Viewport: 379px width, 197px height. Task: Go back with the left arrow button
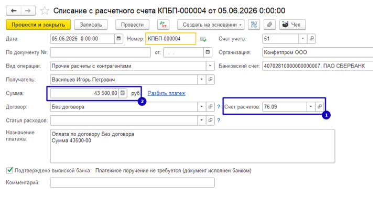pos(14,10)
